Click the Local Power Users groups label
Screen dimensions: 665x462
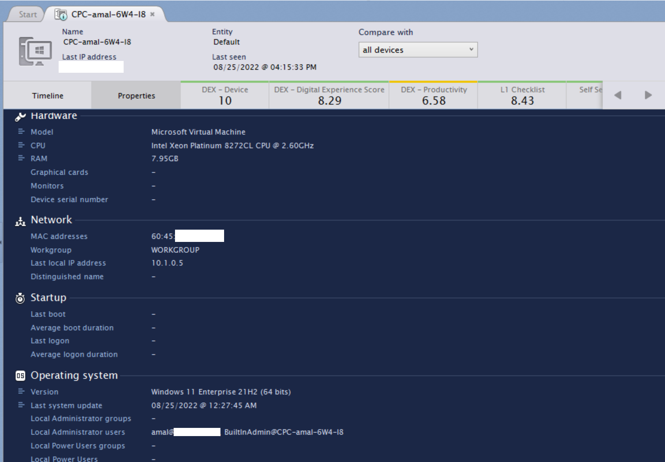coord(78,446)
